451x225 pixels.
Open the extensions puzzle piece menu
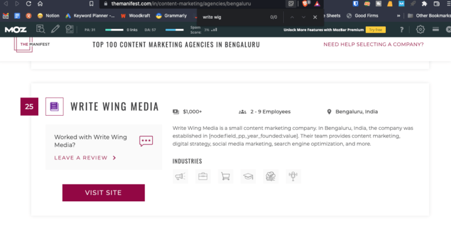click(x=424, y=4)
